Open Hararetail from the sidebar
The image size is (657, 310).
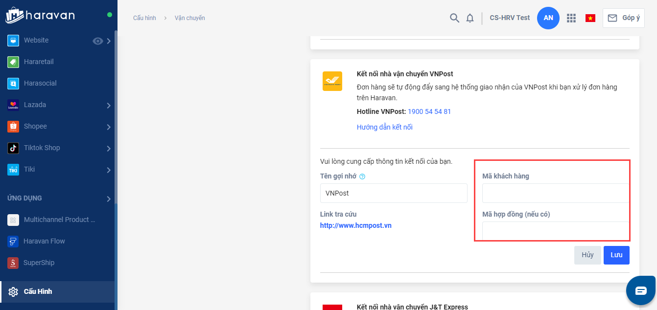coord(13,62)
